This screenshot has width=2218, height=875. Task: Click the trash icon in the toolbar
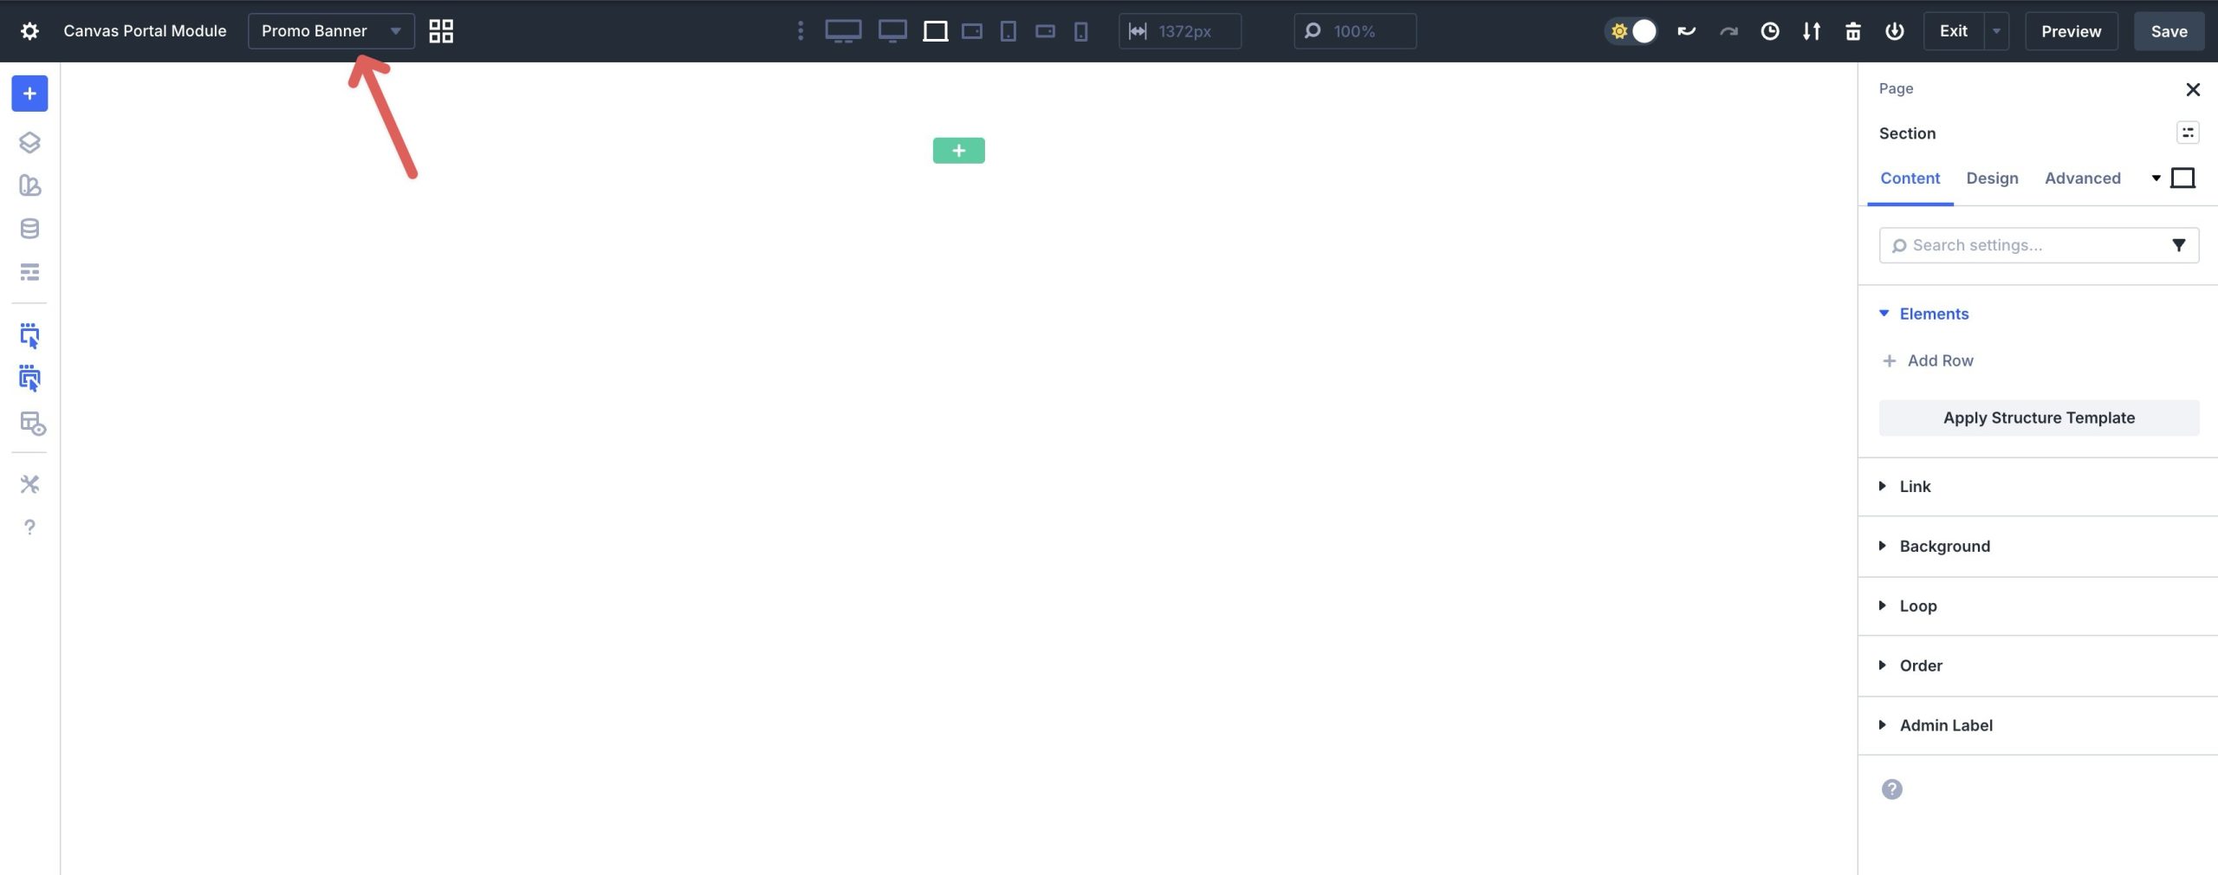[1853, 30]
